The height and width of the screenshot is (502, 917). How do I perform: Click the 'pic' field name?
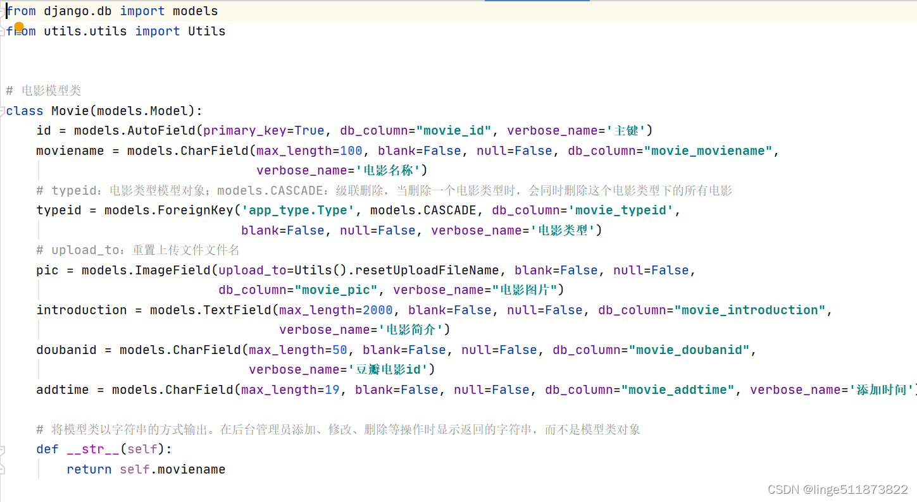48,270
